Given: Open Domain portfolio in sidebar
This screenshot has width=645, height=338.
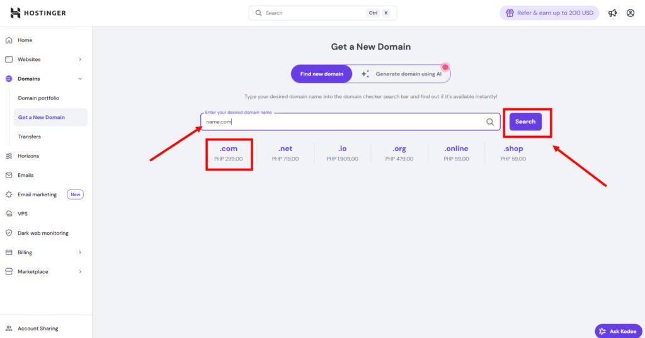Looking at the screenshot, I should (38, 98).
